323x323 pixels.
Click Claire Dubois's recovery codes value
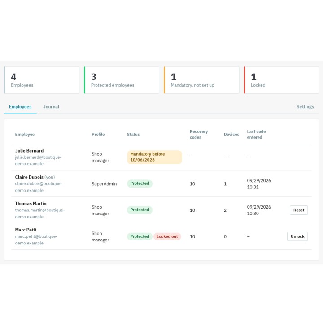(x=192, y=184)
